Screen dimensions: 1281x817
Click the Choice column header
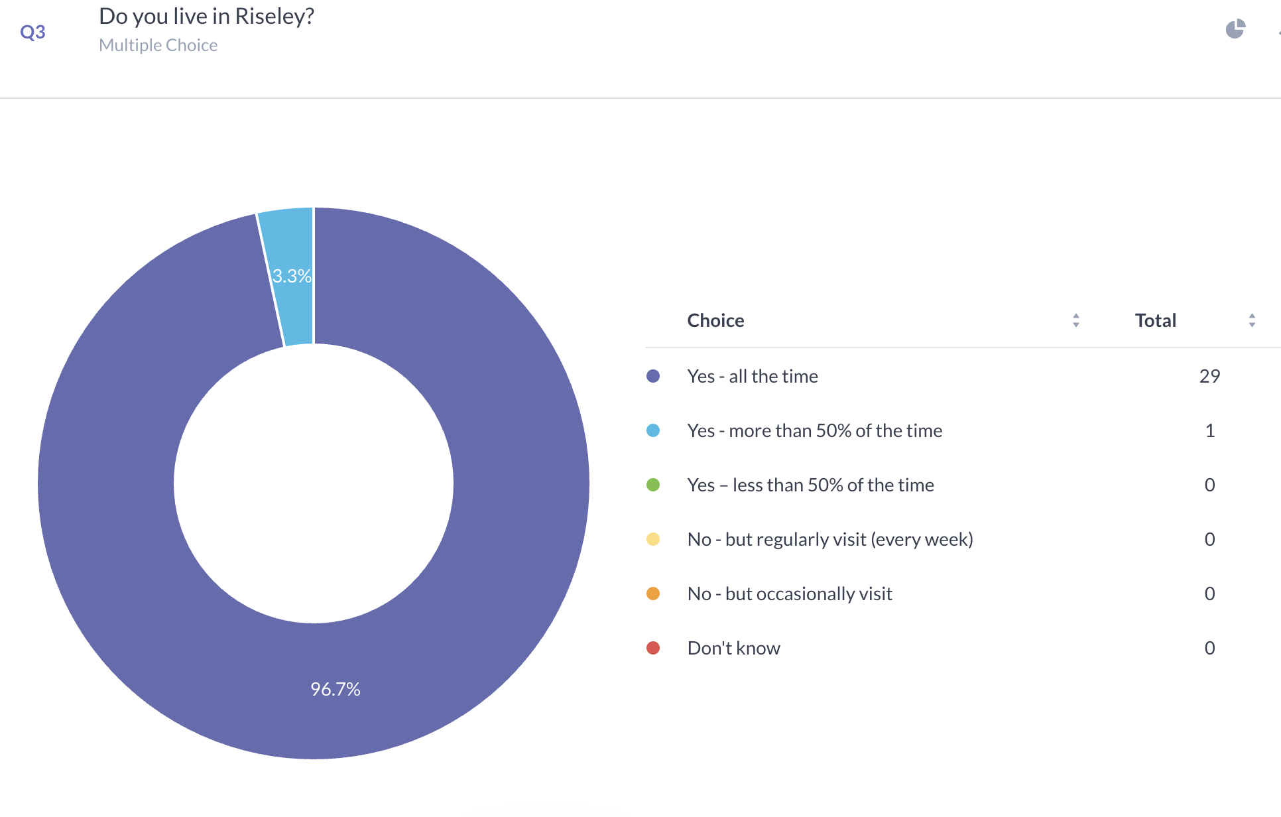715,320
